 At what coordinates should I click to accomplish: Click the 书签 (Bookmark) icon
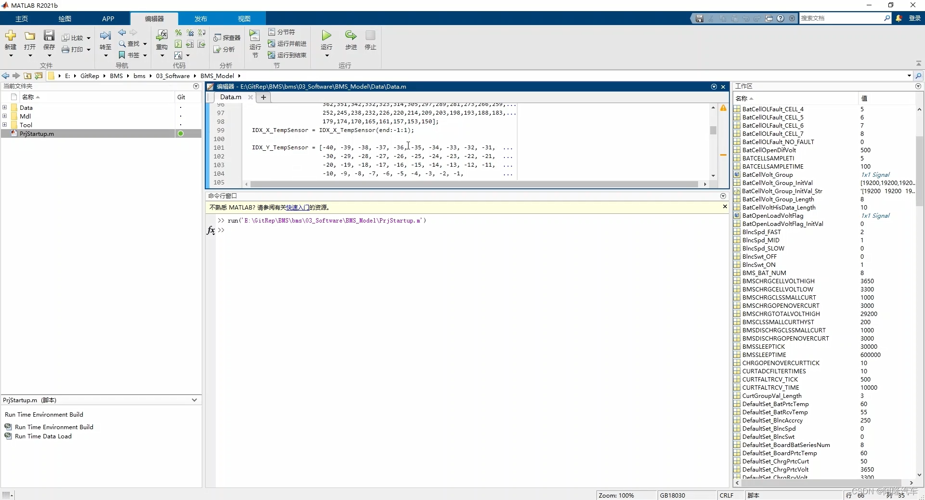(122, 55)
